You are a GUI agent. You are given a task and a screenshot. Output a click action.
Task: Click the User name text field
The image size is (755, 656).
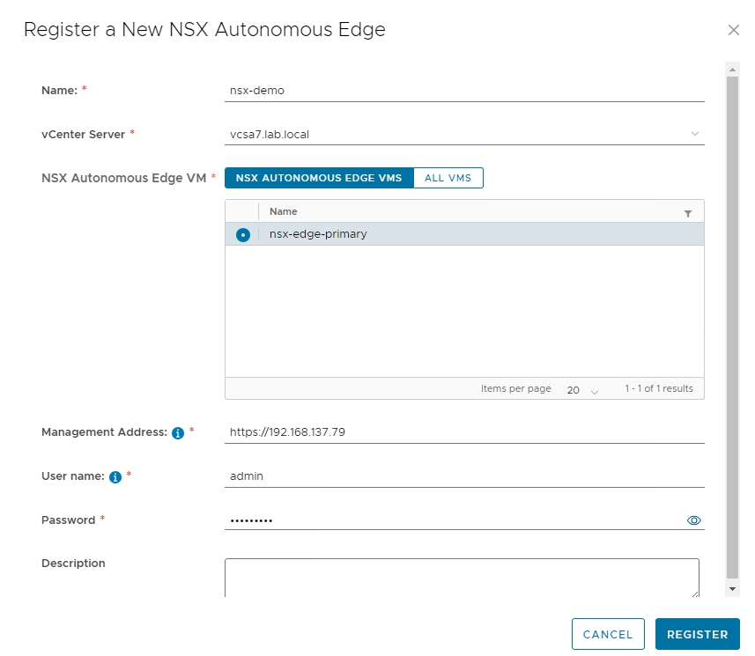tap(463, 475)
